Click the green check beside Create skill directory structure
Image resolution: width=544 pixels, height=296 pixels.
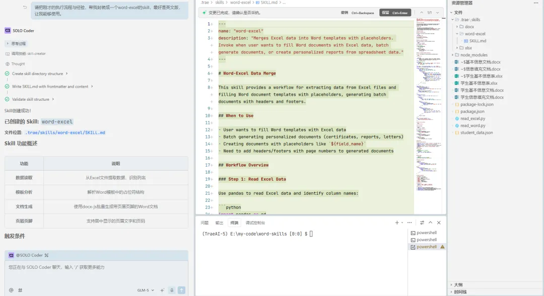[7, 73]
